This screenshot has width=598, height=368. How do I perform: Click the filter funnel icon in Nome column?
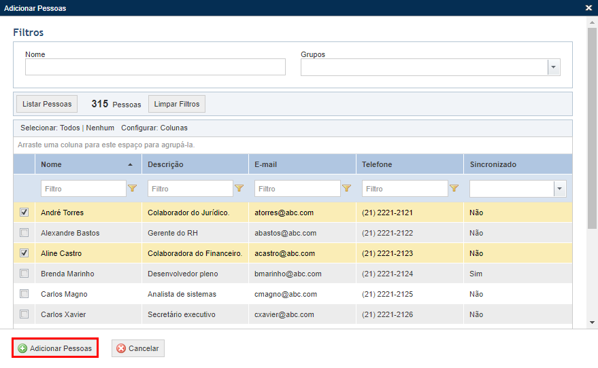(x=133, y=188)
